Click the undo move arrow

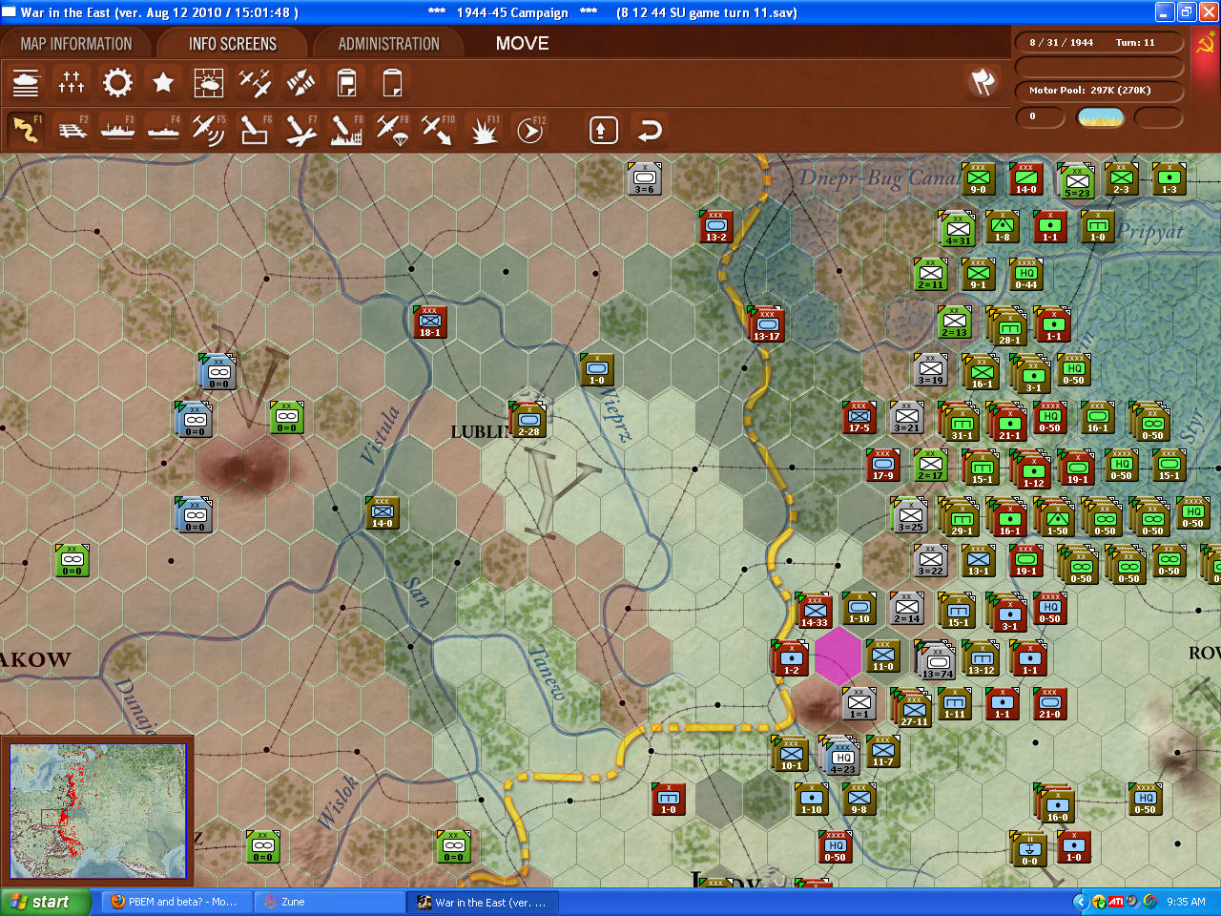[649, 130]
